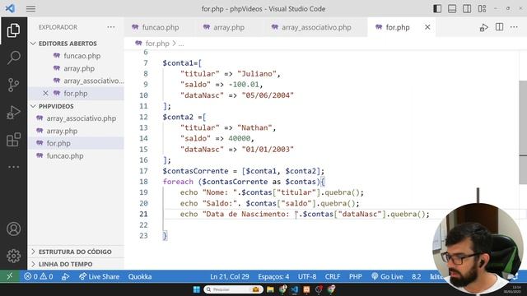
Task: Open editor More Actions ellipsis
Action: [x=514, y=27]
